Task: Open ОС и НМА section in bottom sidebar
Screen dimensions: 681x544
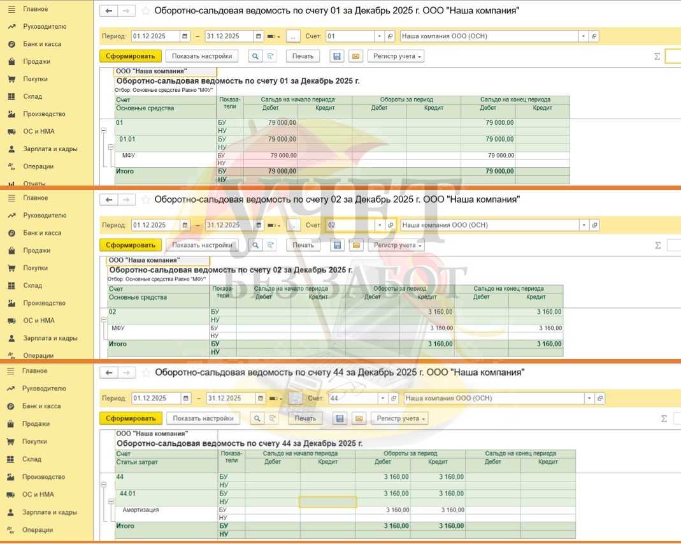Action: [x=38, y=494]
